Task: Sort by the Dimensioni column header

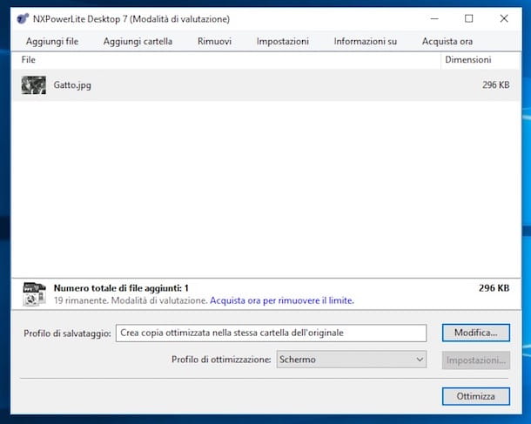Action: click(467, 60)
